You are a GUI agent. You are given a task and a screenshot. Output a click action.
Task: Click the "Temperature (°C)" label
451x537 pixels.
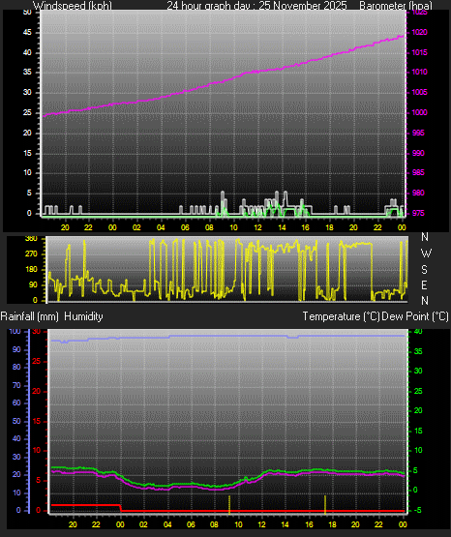pos(341,316)
